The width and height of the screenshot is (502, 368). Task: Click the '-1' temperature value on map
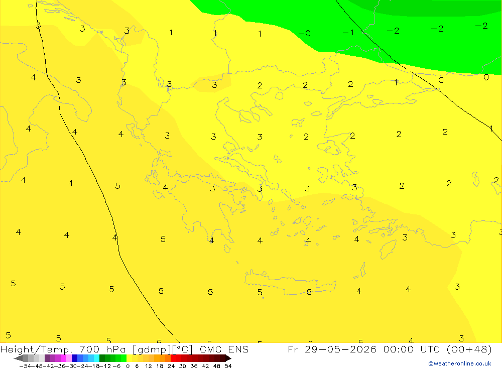tap(348, 32)
